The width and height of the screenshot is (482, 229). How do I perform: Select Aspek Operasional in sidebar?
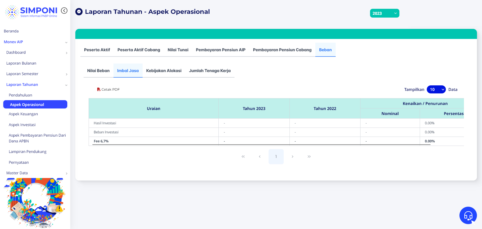click(x=35, y=104)
